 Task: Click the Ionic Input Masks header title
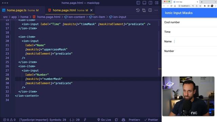coord(179,13)
